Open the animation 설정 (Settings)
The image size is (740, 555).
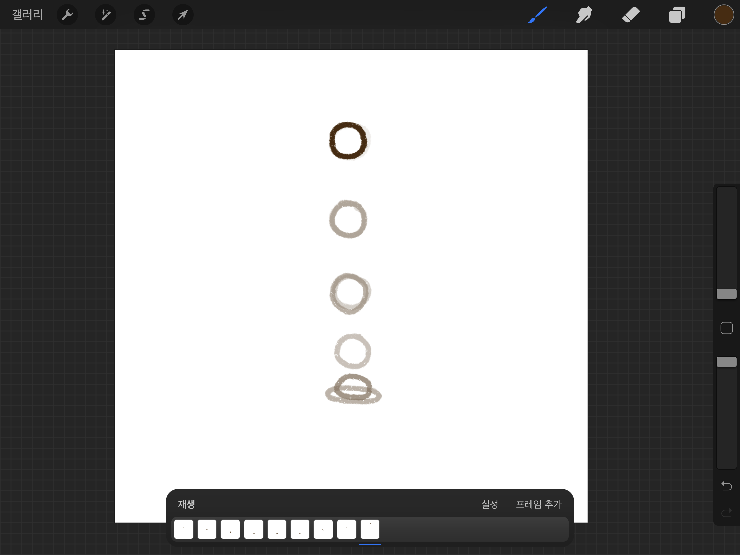pos(490,504)
